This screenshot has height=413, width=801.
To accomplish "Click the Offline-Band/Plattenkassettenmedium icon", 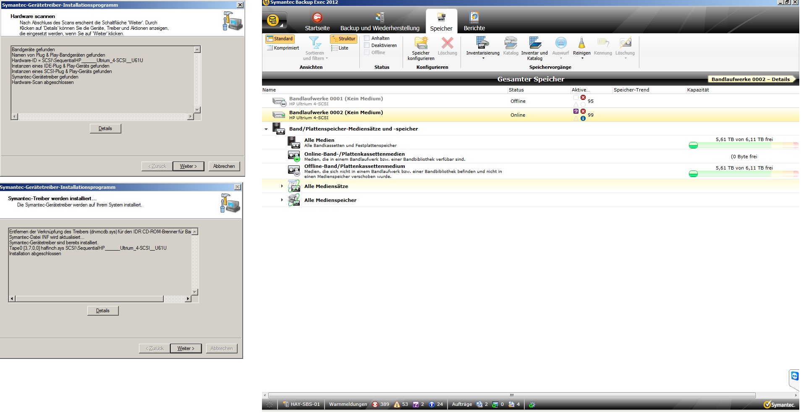I will (294, 170).
